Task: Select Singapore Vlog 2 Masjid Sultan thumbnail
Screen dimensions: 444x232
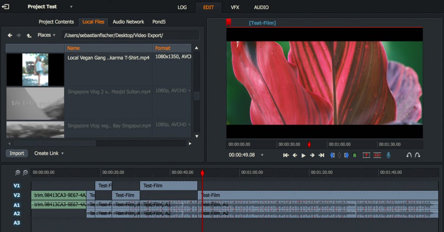Action: [x=36, y=103]
